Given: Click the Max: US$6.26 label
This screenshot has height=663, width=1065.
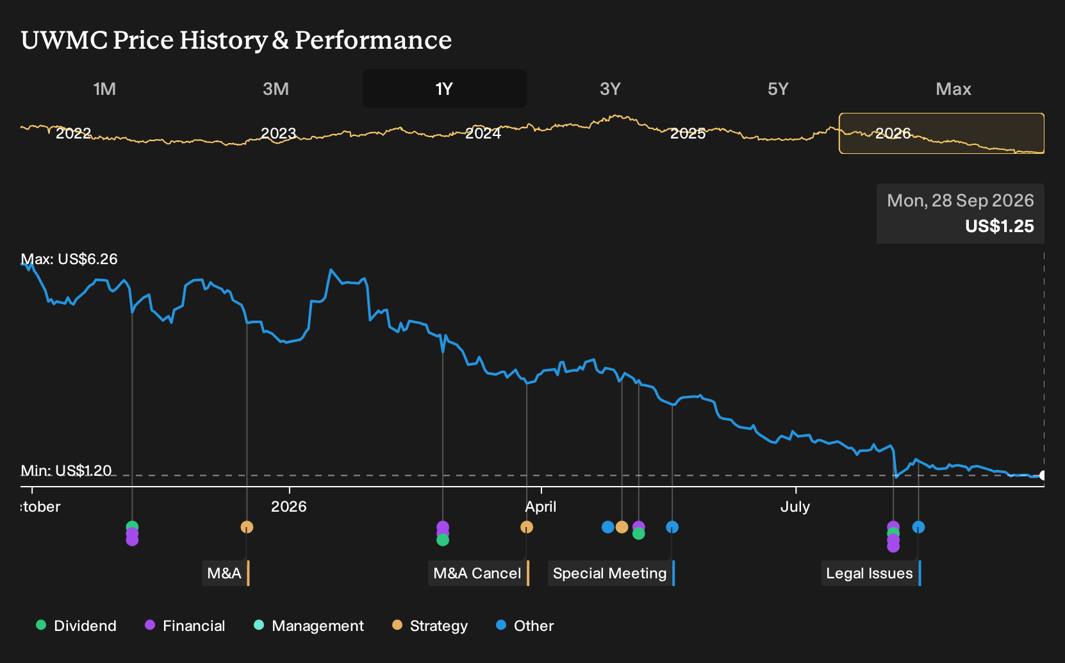Looking at the screenshot, I should coord(69,259).
